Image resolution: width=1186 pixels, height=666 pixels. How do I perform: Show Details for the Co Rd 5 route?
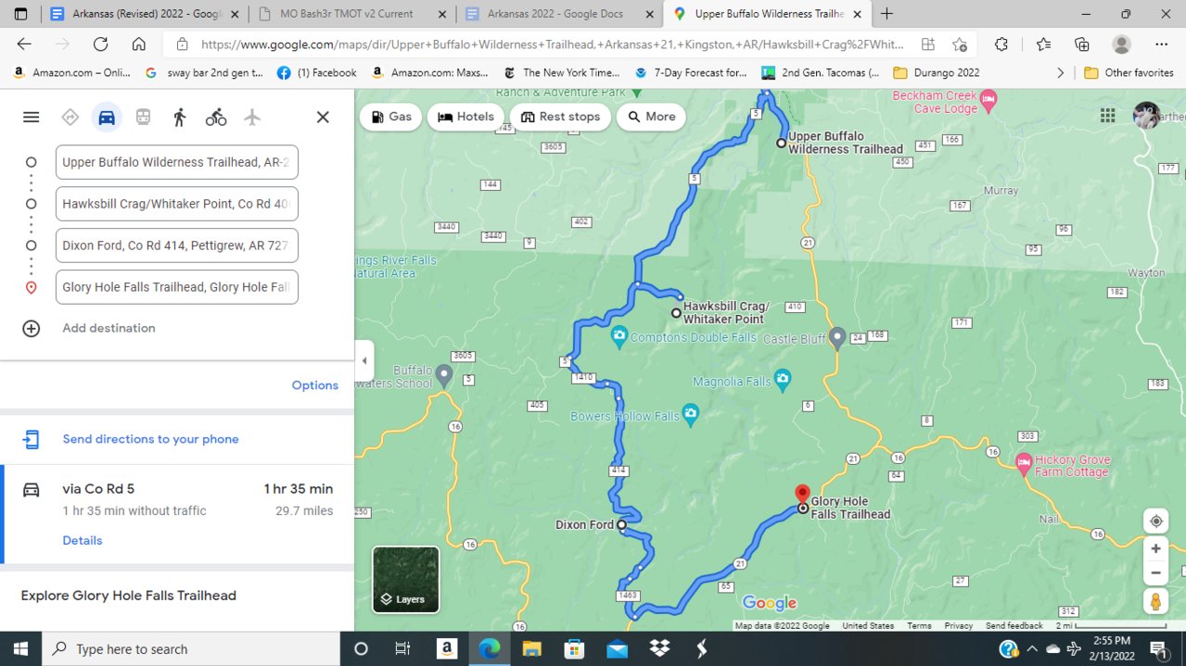(83, 540)
